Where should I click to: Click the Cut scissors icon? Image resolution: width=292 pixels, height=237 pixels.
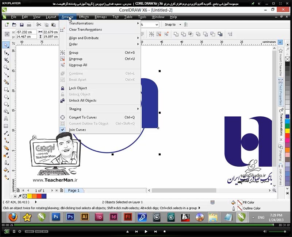(x=39, y=24)
